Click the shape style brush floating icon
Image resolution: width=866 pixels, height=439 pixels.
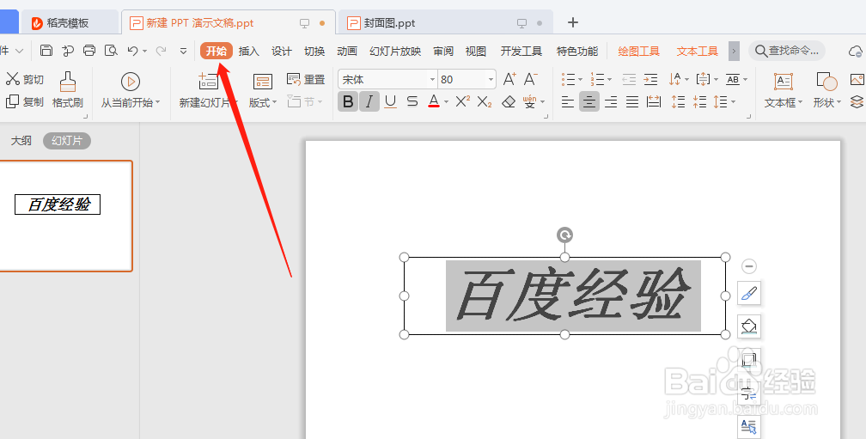pos(749,293)
